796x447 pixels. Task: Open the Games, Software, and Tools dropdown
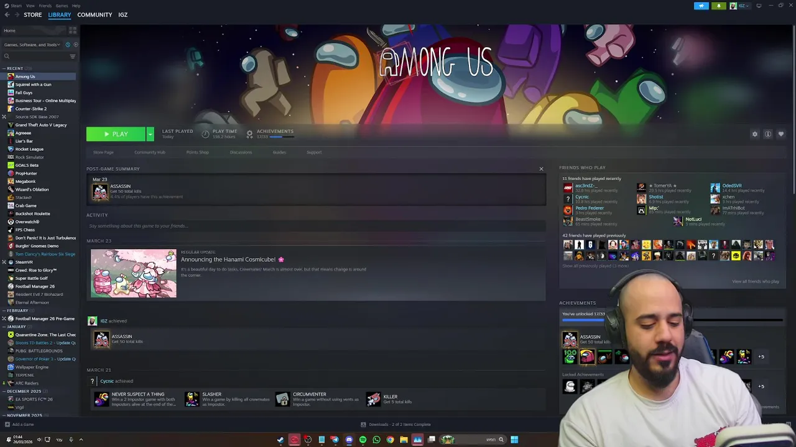(32, 45)
